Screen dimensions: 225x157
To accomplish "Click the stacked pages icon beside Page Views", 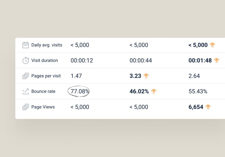I will tap(26, 107).
